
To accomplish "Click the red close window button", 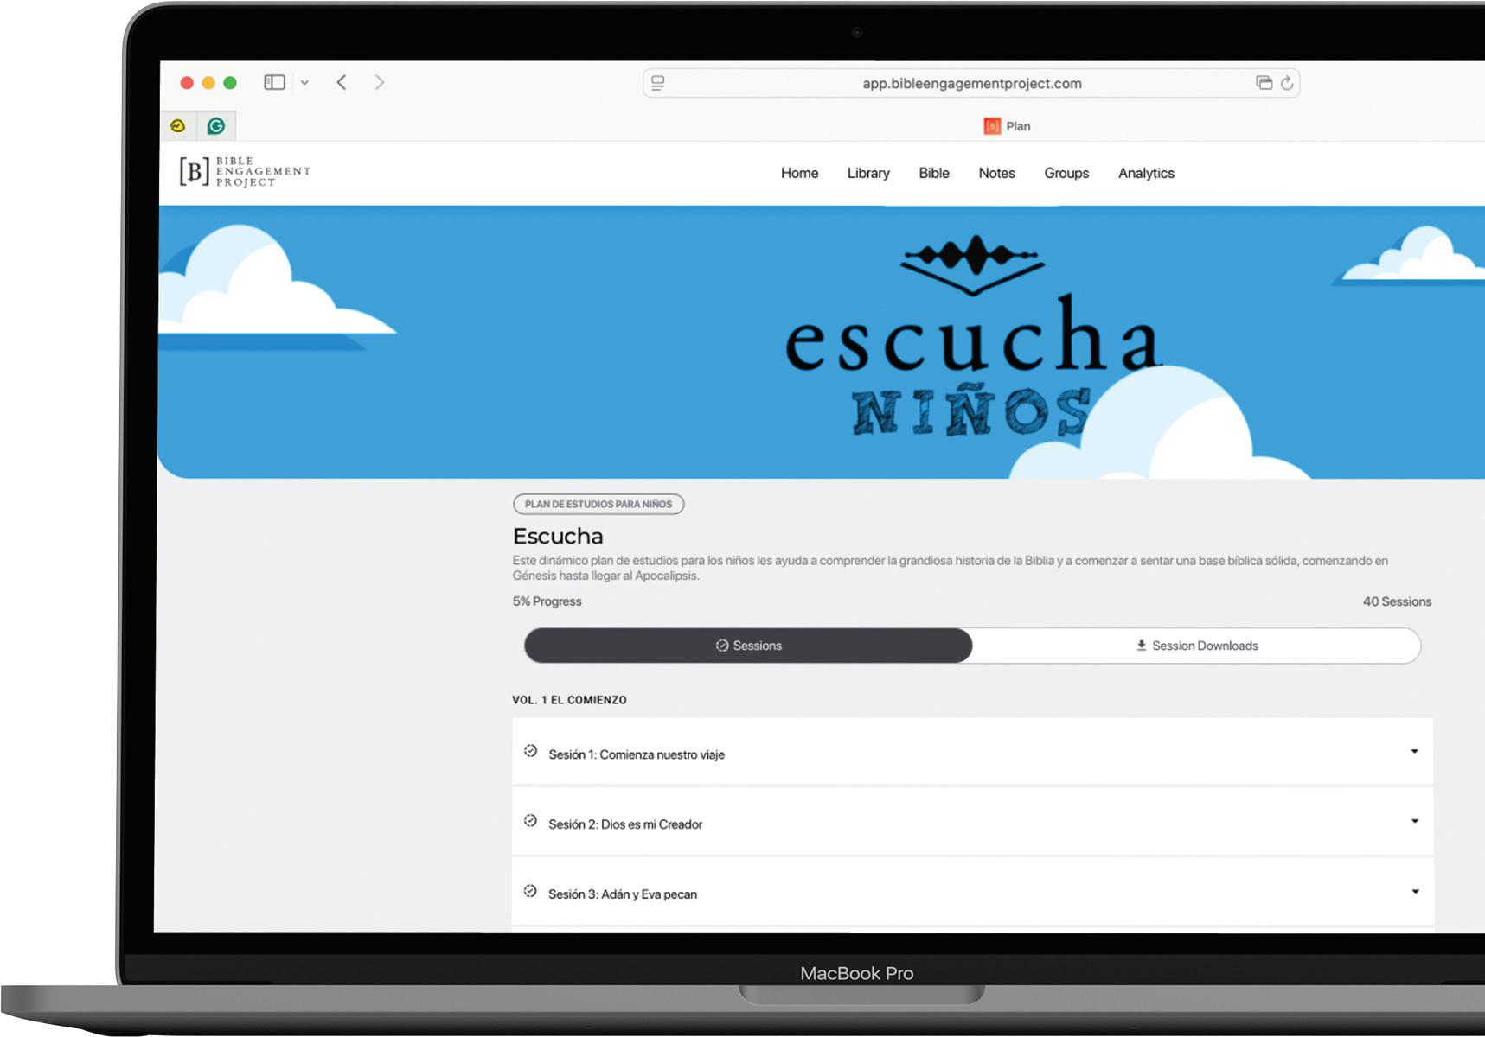I will click(186, 83).
